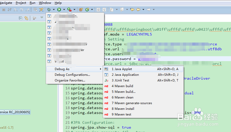Click the yellow Back arrow
231x132 pixels.
[x=138, y=10]
